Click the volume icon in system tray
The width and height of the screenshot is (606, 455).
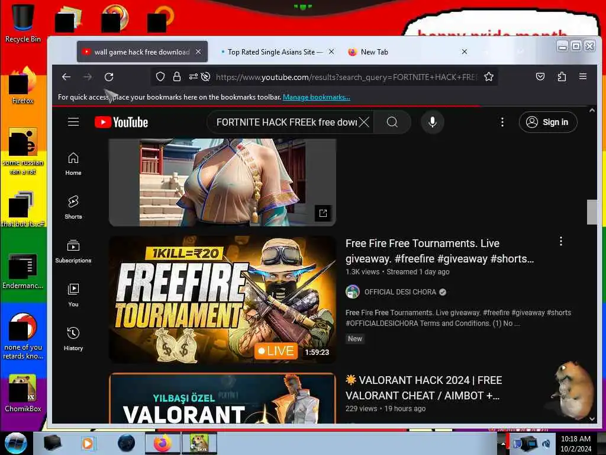[x=546, y=444]
